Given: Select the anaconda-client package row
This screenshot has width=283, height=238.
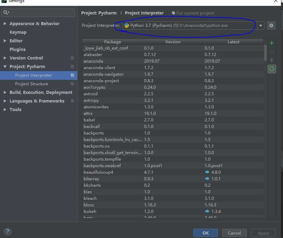Looking at the screenshot, I should (x=173, y=68).
